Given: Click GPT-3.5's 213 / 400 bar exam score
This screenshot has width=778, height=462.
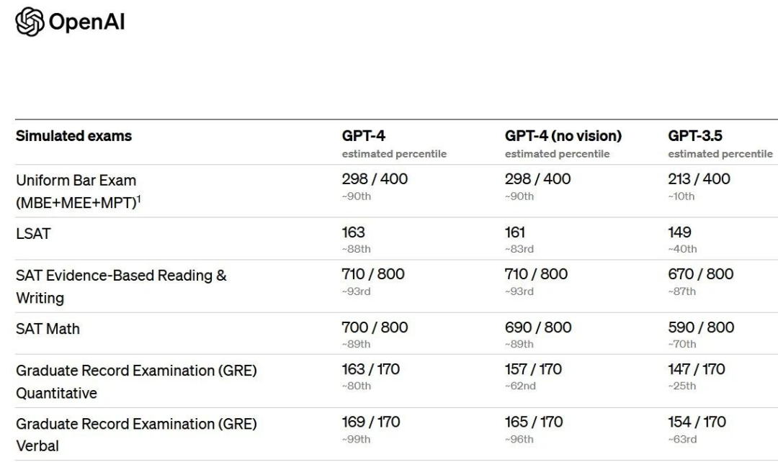Looking at the screenshot, I should tap(699, 179).
